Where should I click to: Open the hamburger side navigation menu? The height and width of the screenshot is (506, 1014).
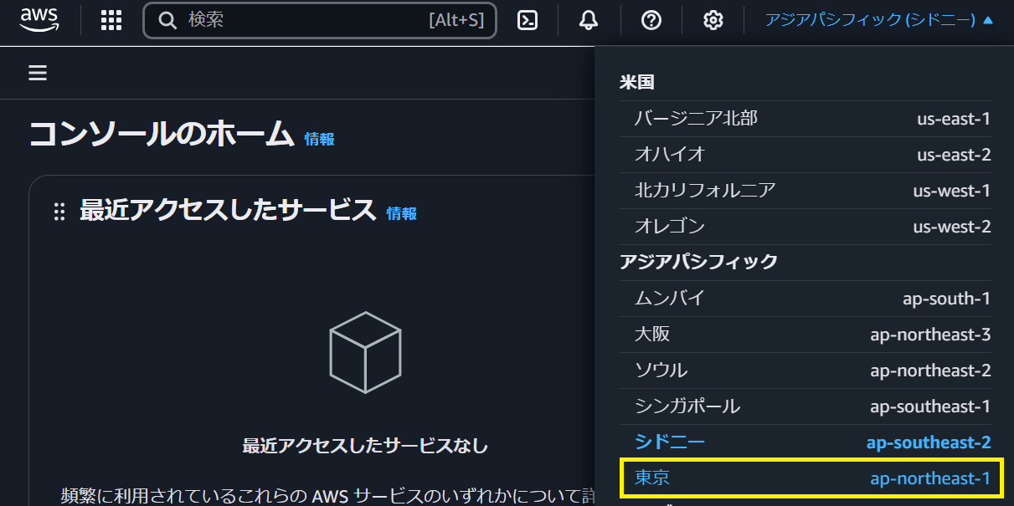37,73
